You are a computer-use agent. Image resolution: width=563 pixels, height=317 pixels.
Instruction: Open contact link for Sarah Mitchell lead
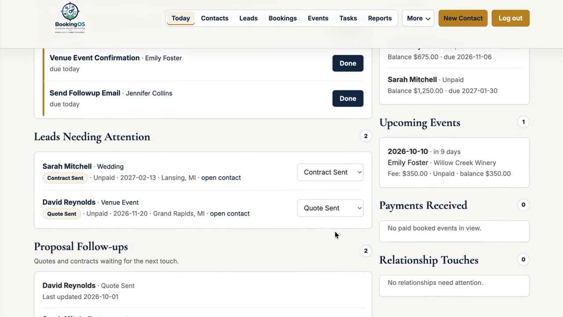[221, 177]
